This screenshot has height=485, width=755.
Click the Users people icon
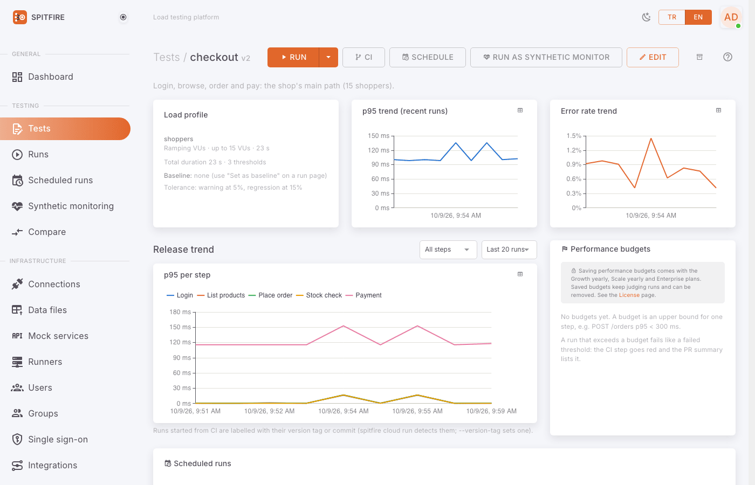point(17,387)
